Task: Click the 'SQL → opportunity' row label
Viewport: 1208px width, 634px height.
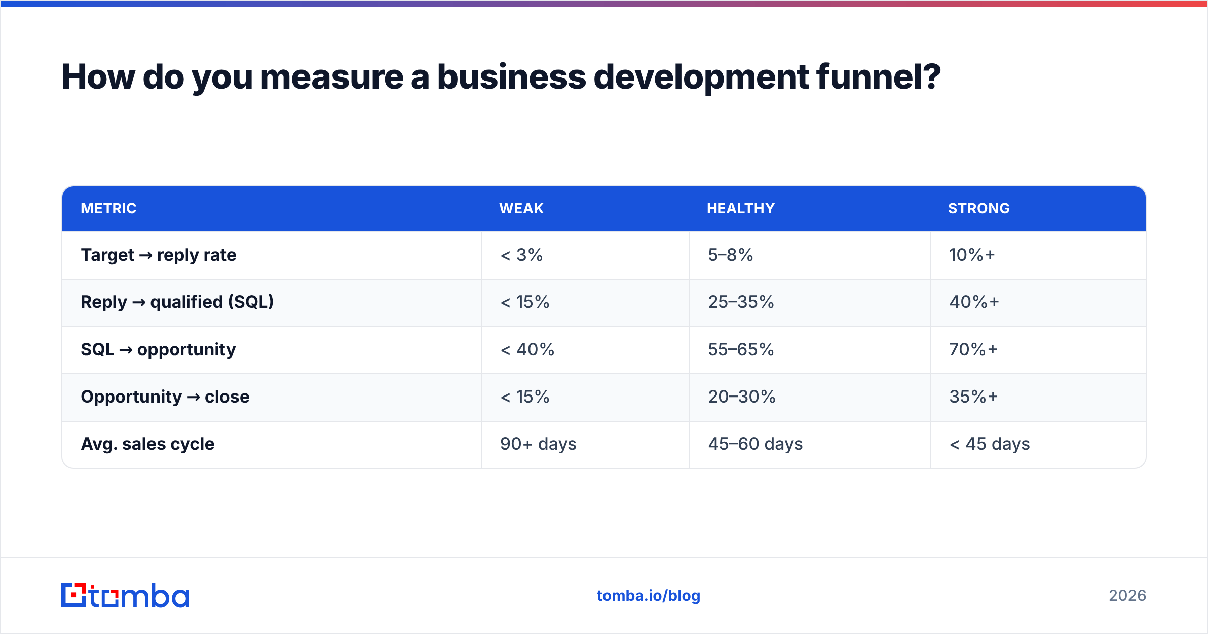Action: click(x=158, y=350)
